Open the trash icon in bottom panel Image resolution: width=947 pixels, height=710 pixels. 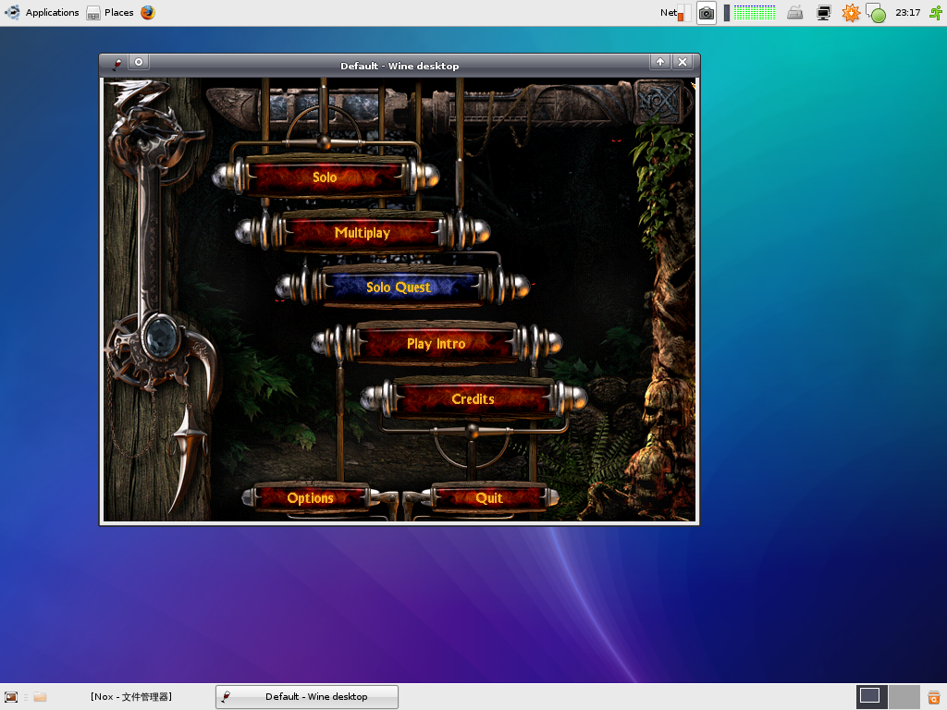click(x=934, y=697)
